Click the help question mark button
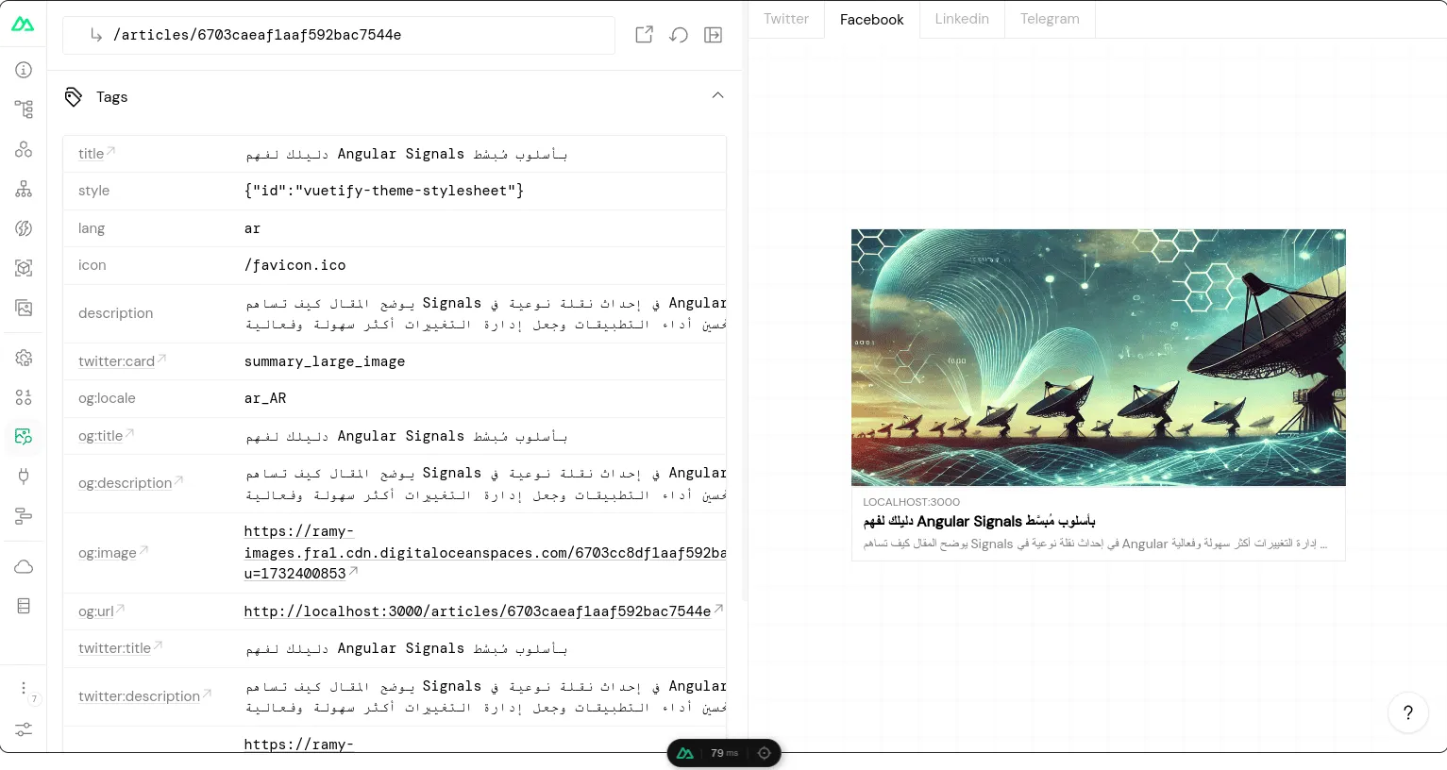Image resolution: width=1447 pixels, height=770 pixels. click(1407, 712)
